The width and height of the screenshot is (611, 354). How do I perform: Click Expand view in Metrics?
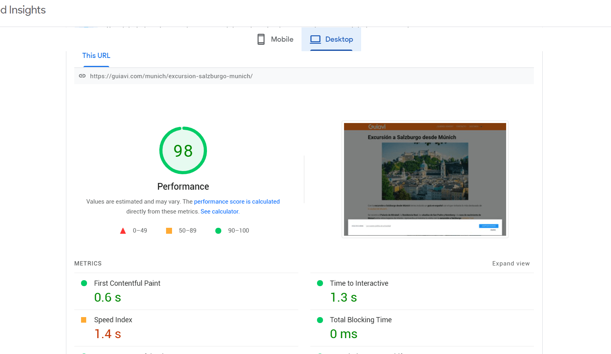click(511, 264)
